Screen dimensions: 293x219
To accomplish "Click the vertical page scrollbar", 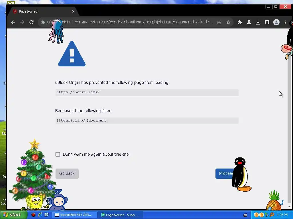I will (x=289, y=129).
